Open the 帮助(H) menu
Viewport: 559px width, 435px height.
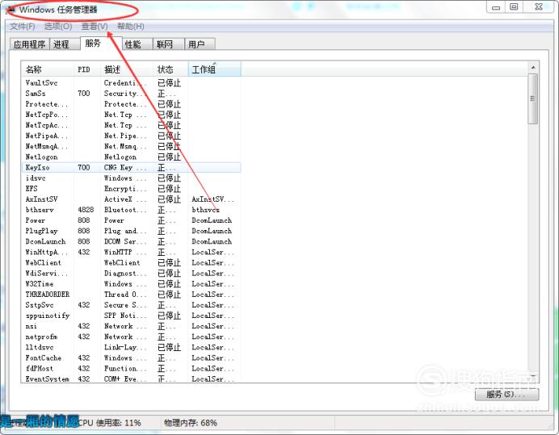(131, 27)
